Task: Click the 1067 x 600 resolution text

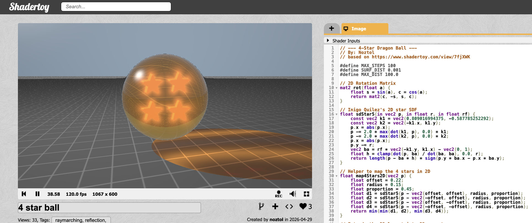Action: pos(105,194)
